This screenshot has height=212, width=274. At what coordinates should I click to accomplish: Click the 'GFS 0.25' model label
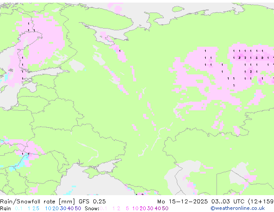(92, 202)
